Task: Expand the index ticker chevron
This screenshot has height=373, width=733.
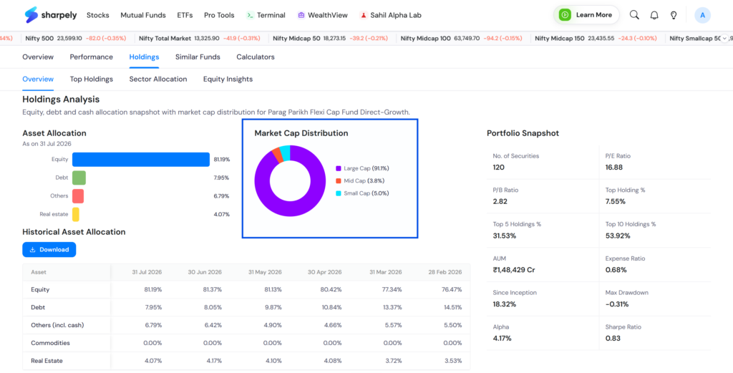Action: pos(724,39)
